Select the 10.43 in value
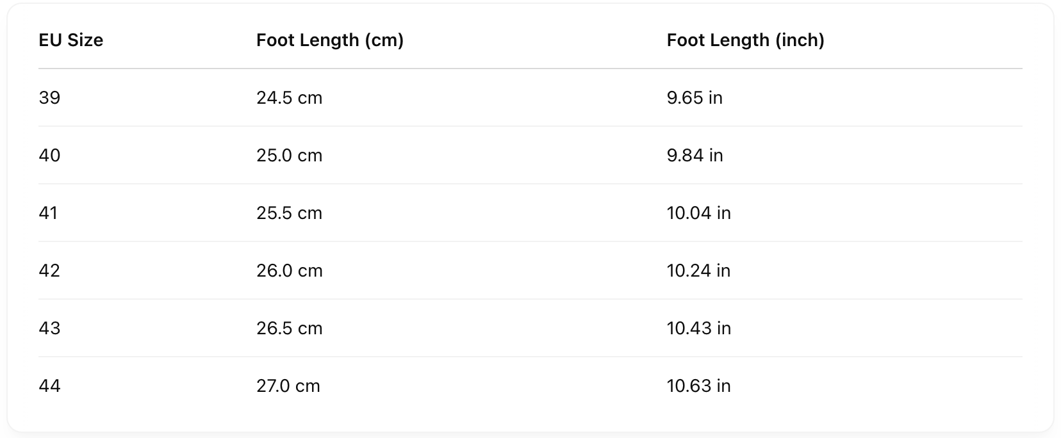 click(698, 328)
